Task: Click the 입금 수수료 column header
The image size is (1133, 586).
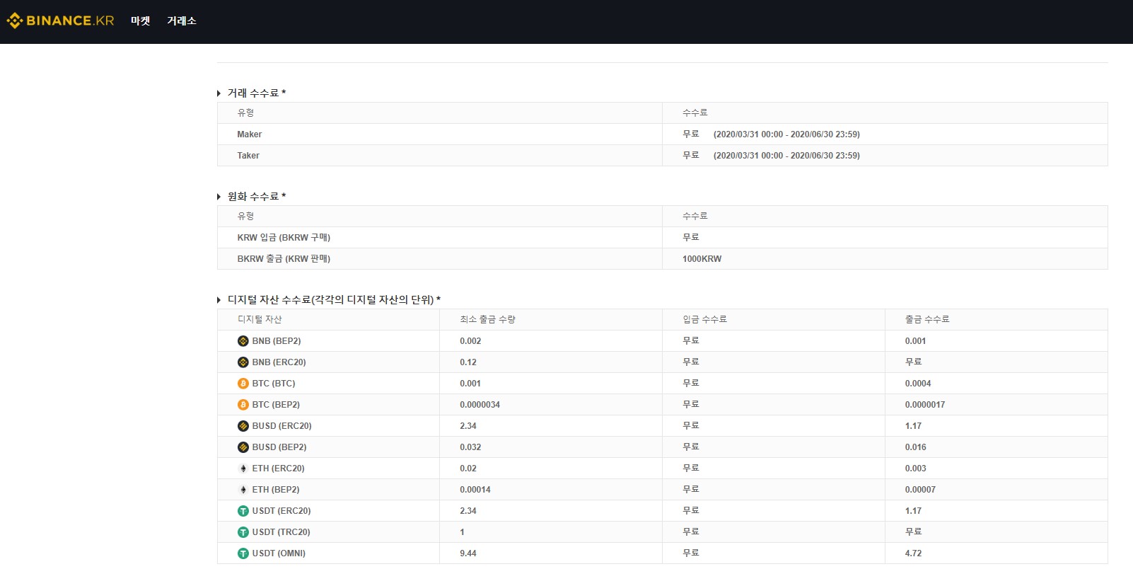Action: [x=705, y=320]
